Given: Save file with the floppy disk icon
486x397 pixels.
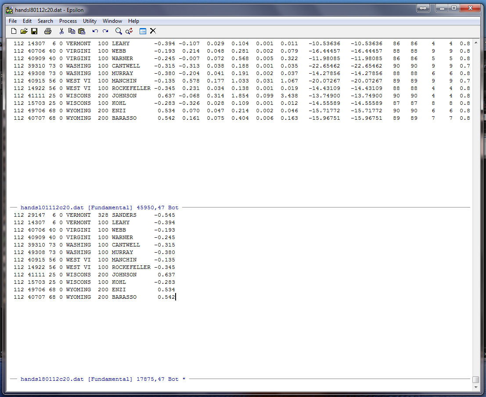Looking at the screenshot, I should pos(34,31).
